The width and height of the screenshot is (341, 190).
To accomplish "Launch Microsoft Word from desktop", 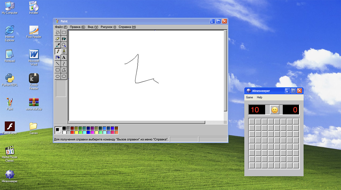I will [34, 57].
